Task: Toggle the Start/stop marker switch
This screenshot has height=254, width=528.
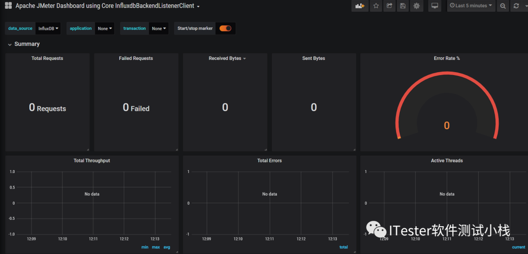Action: (x=225, y=28)
